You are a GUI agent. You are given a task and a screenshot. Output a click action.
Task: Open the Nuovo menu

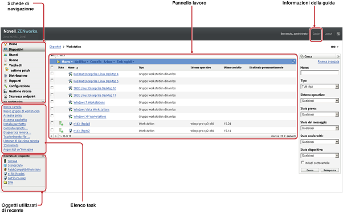pos(67,62)
